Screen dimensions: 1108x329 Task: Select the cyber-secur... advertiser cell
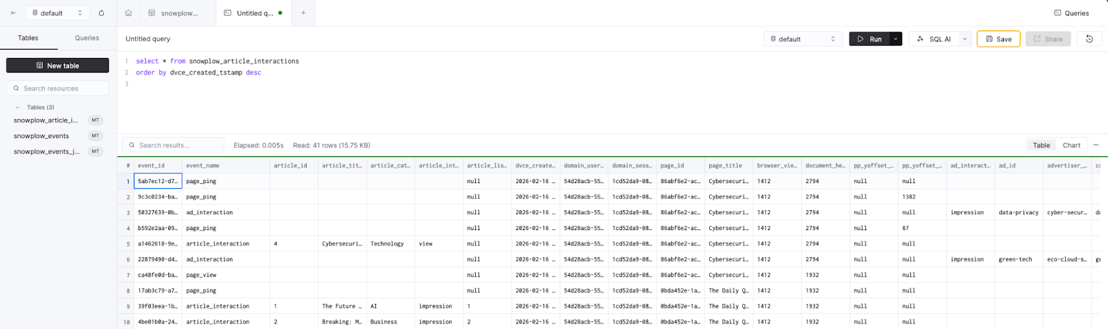pyautogui.click(x=1067, y=212)
